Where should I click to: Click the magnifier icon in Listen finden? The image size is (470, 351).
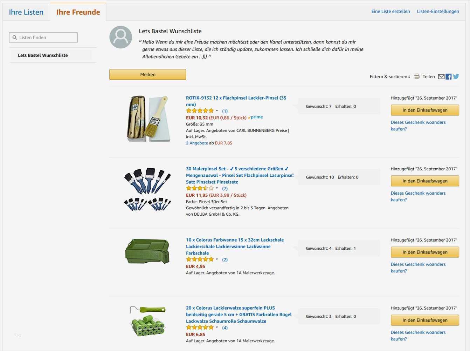(15, 38)
